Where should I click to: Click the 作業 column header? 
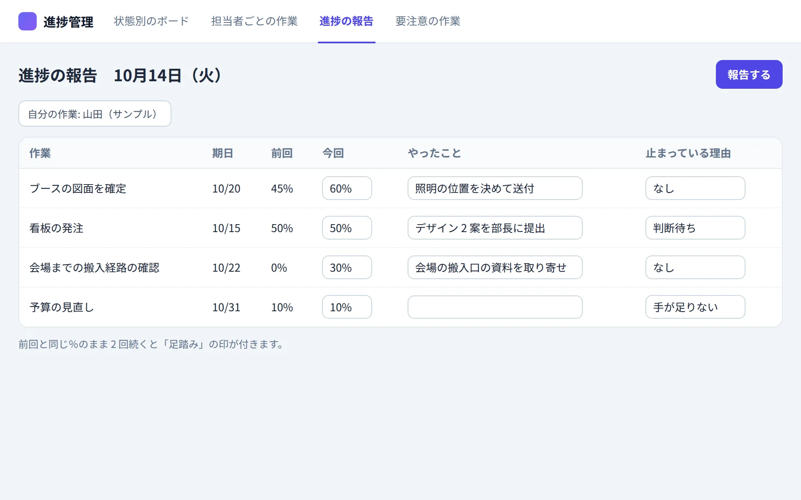[40, 153]
